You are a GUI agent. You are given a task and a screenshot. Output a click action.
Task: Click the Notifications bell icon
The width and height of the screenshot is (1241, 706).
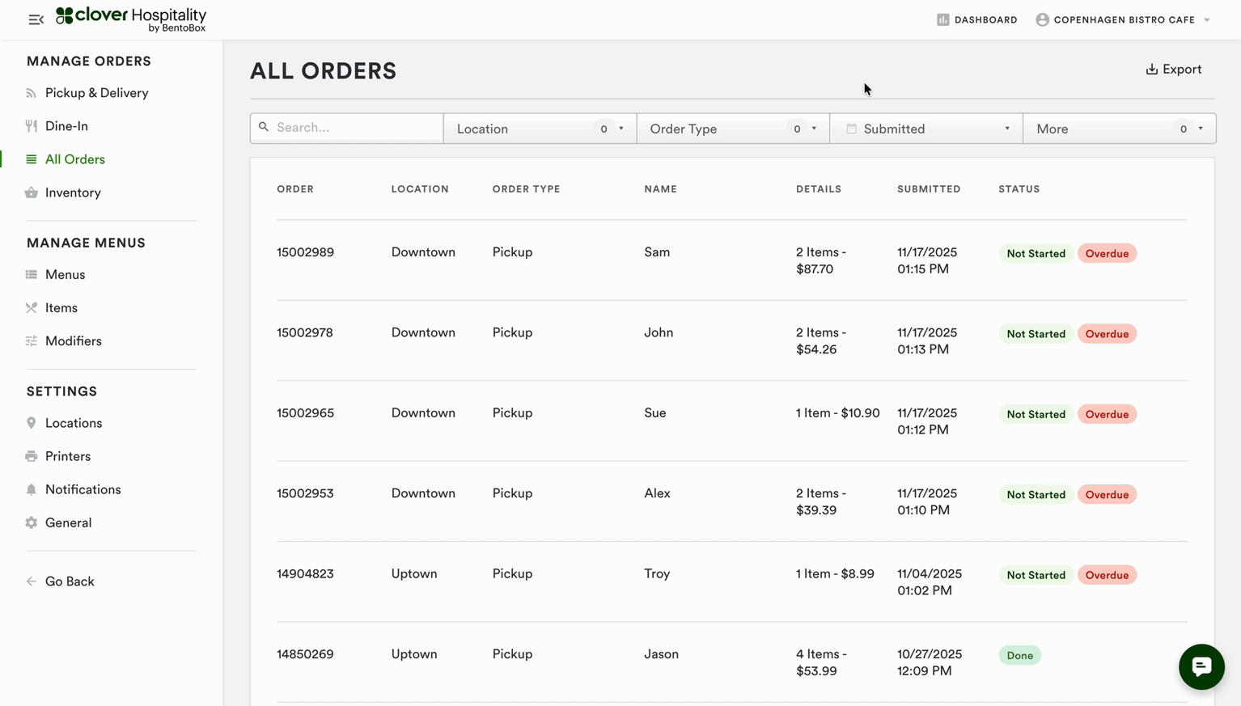pyautogui.click(x=32, y=489)
